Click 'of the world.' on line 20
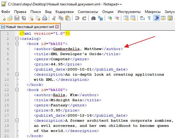 pyautogui.click(x=49, y=131)
